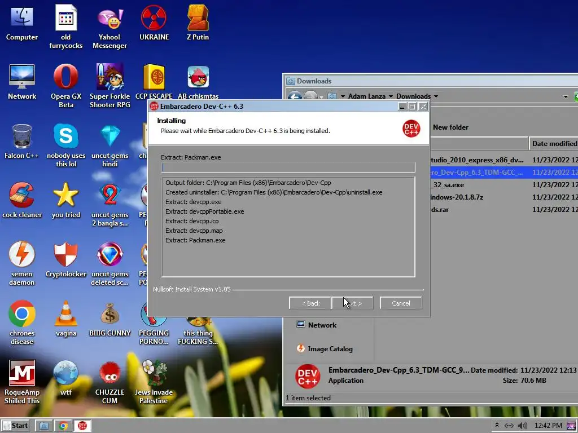Open the file explorer taskbar button
The height and width of the screenshot is (433, 578).
tap(43, 426)
